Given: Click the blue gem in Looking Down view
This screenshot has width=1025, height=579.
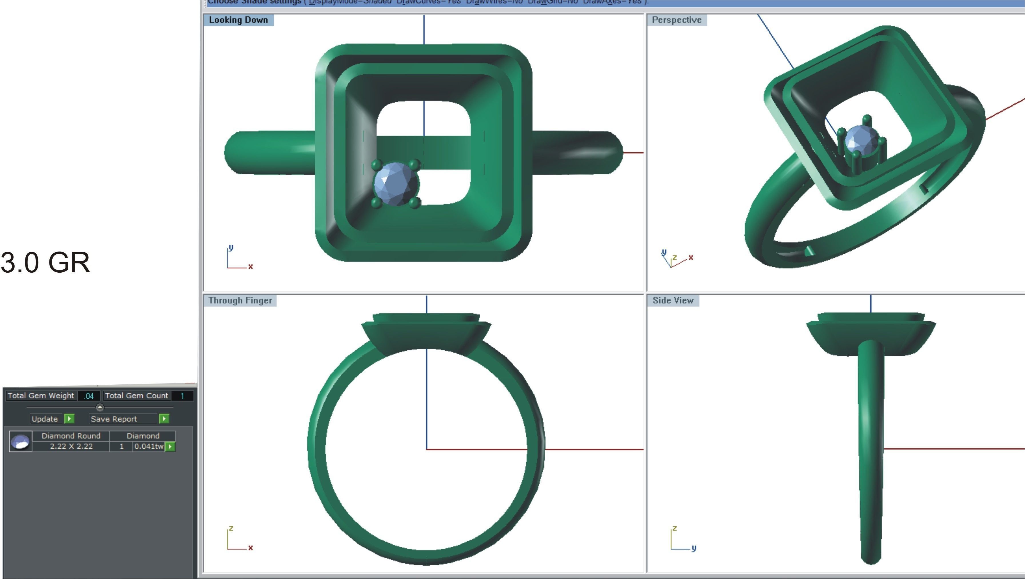Looking at the screenshot, I should click(x=396, y=184).
